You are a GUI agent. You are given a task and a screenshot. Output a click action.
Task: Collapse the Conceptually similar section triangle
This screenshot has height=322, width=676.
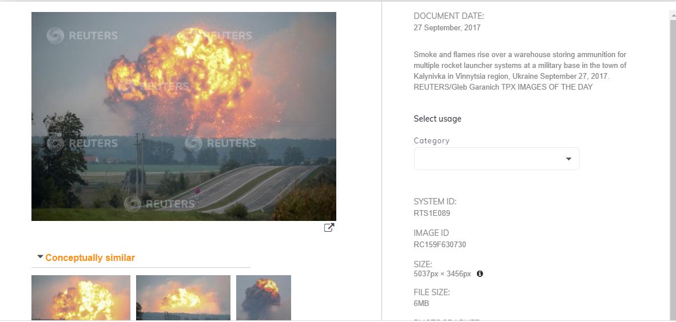(40, 257)
